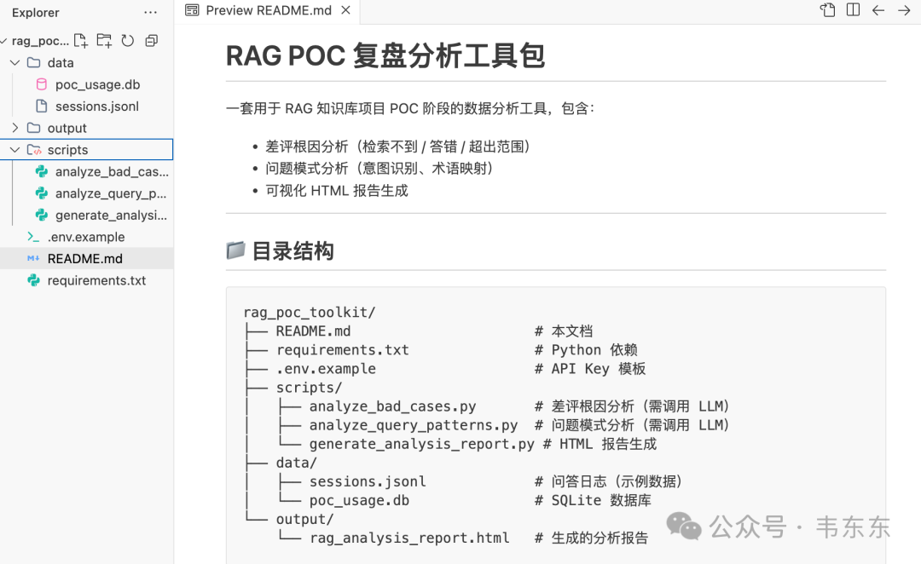This screenshot has height=564, width=921.
Task: Click the Show Source icon for preview
Action: point(827,10)
